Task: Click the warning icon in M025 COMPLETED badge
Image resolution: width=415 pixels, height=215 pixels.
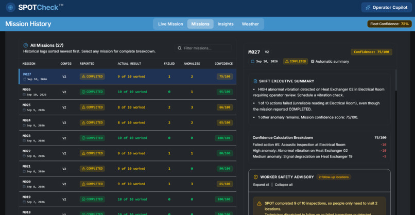Action: pos(83,107)
